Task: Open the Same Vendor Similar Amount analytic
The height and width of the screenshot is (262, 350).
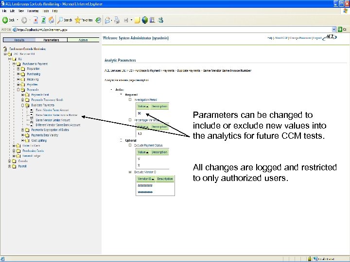Action: (x=53, y=120)
